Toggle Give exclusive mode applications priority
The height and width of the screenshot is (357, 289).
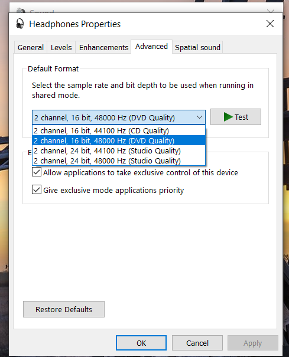point(37,189)
